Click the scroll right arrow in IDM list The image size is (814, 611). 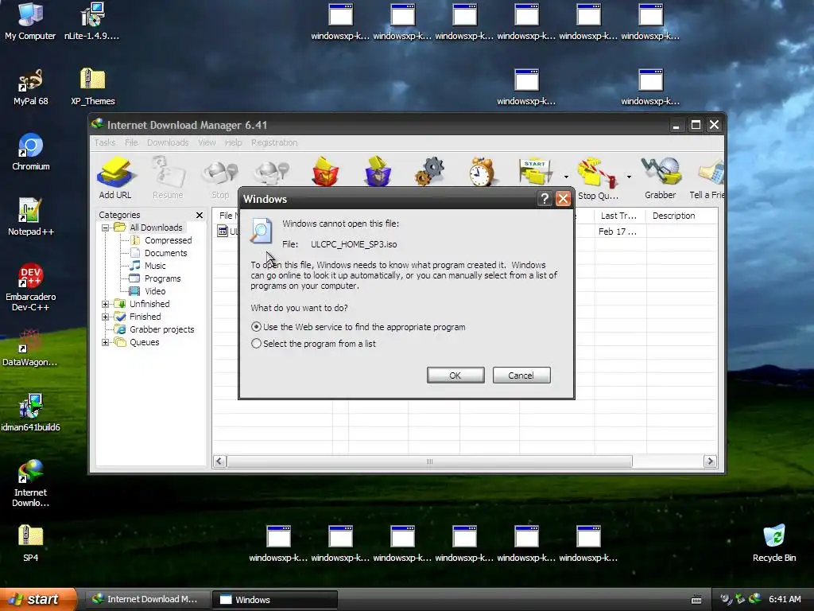(x=710, y=461)
